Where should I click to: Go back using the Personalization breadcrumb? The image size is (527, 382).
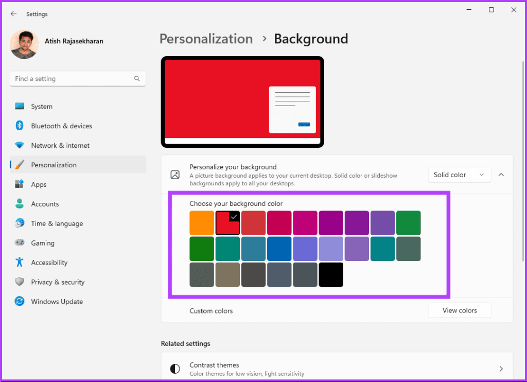206,39
